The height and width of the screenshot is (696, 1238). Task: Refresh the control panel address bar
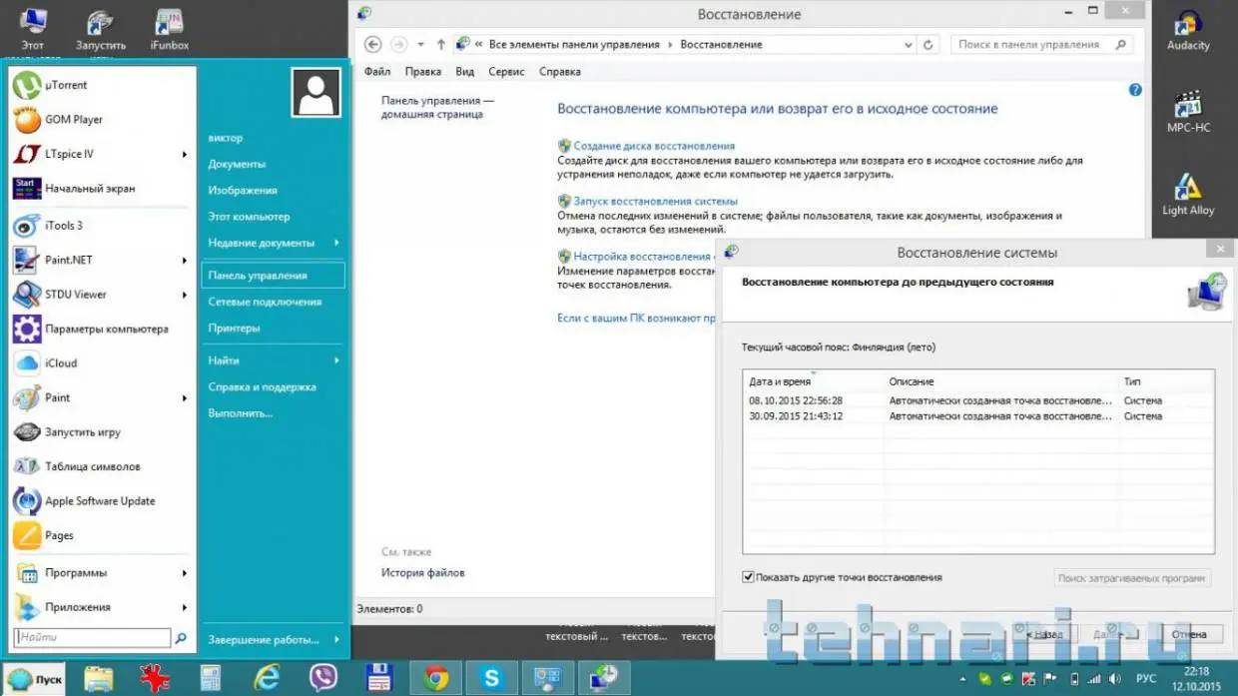pyautogui.click(x=928, y=44)
